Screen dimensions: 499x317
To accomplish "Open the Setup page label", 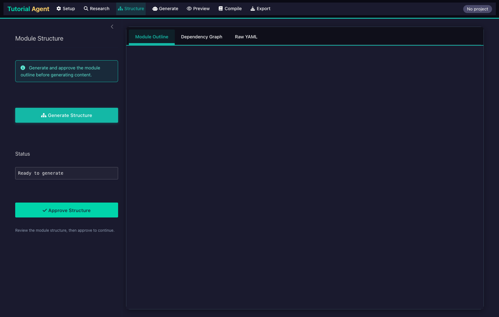I will (69, 9).
